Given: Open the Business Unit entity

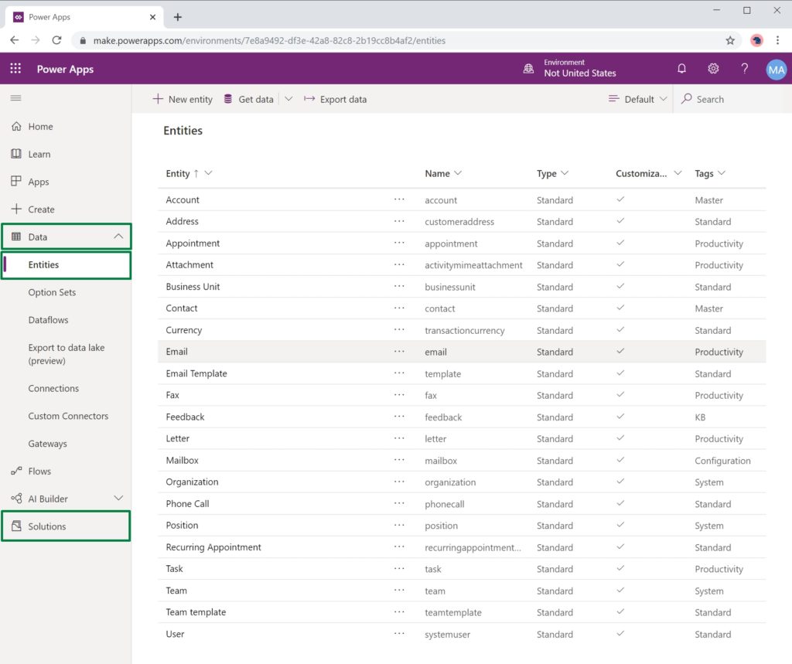Looking at the screenshot, I should coord(193,286).
